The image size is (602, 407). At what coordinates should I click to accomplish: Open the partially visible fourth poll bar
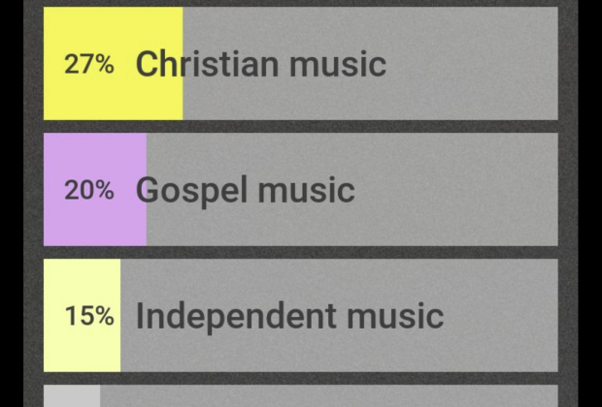point(301,396)
